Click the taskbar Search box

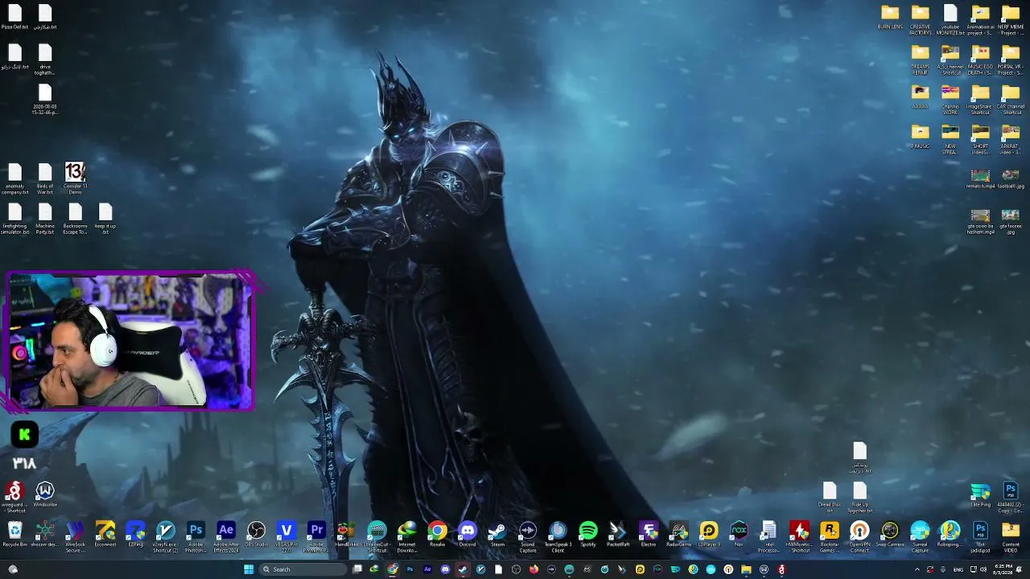tap(303, 569)
